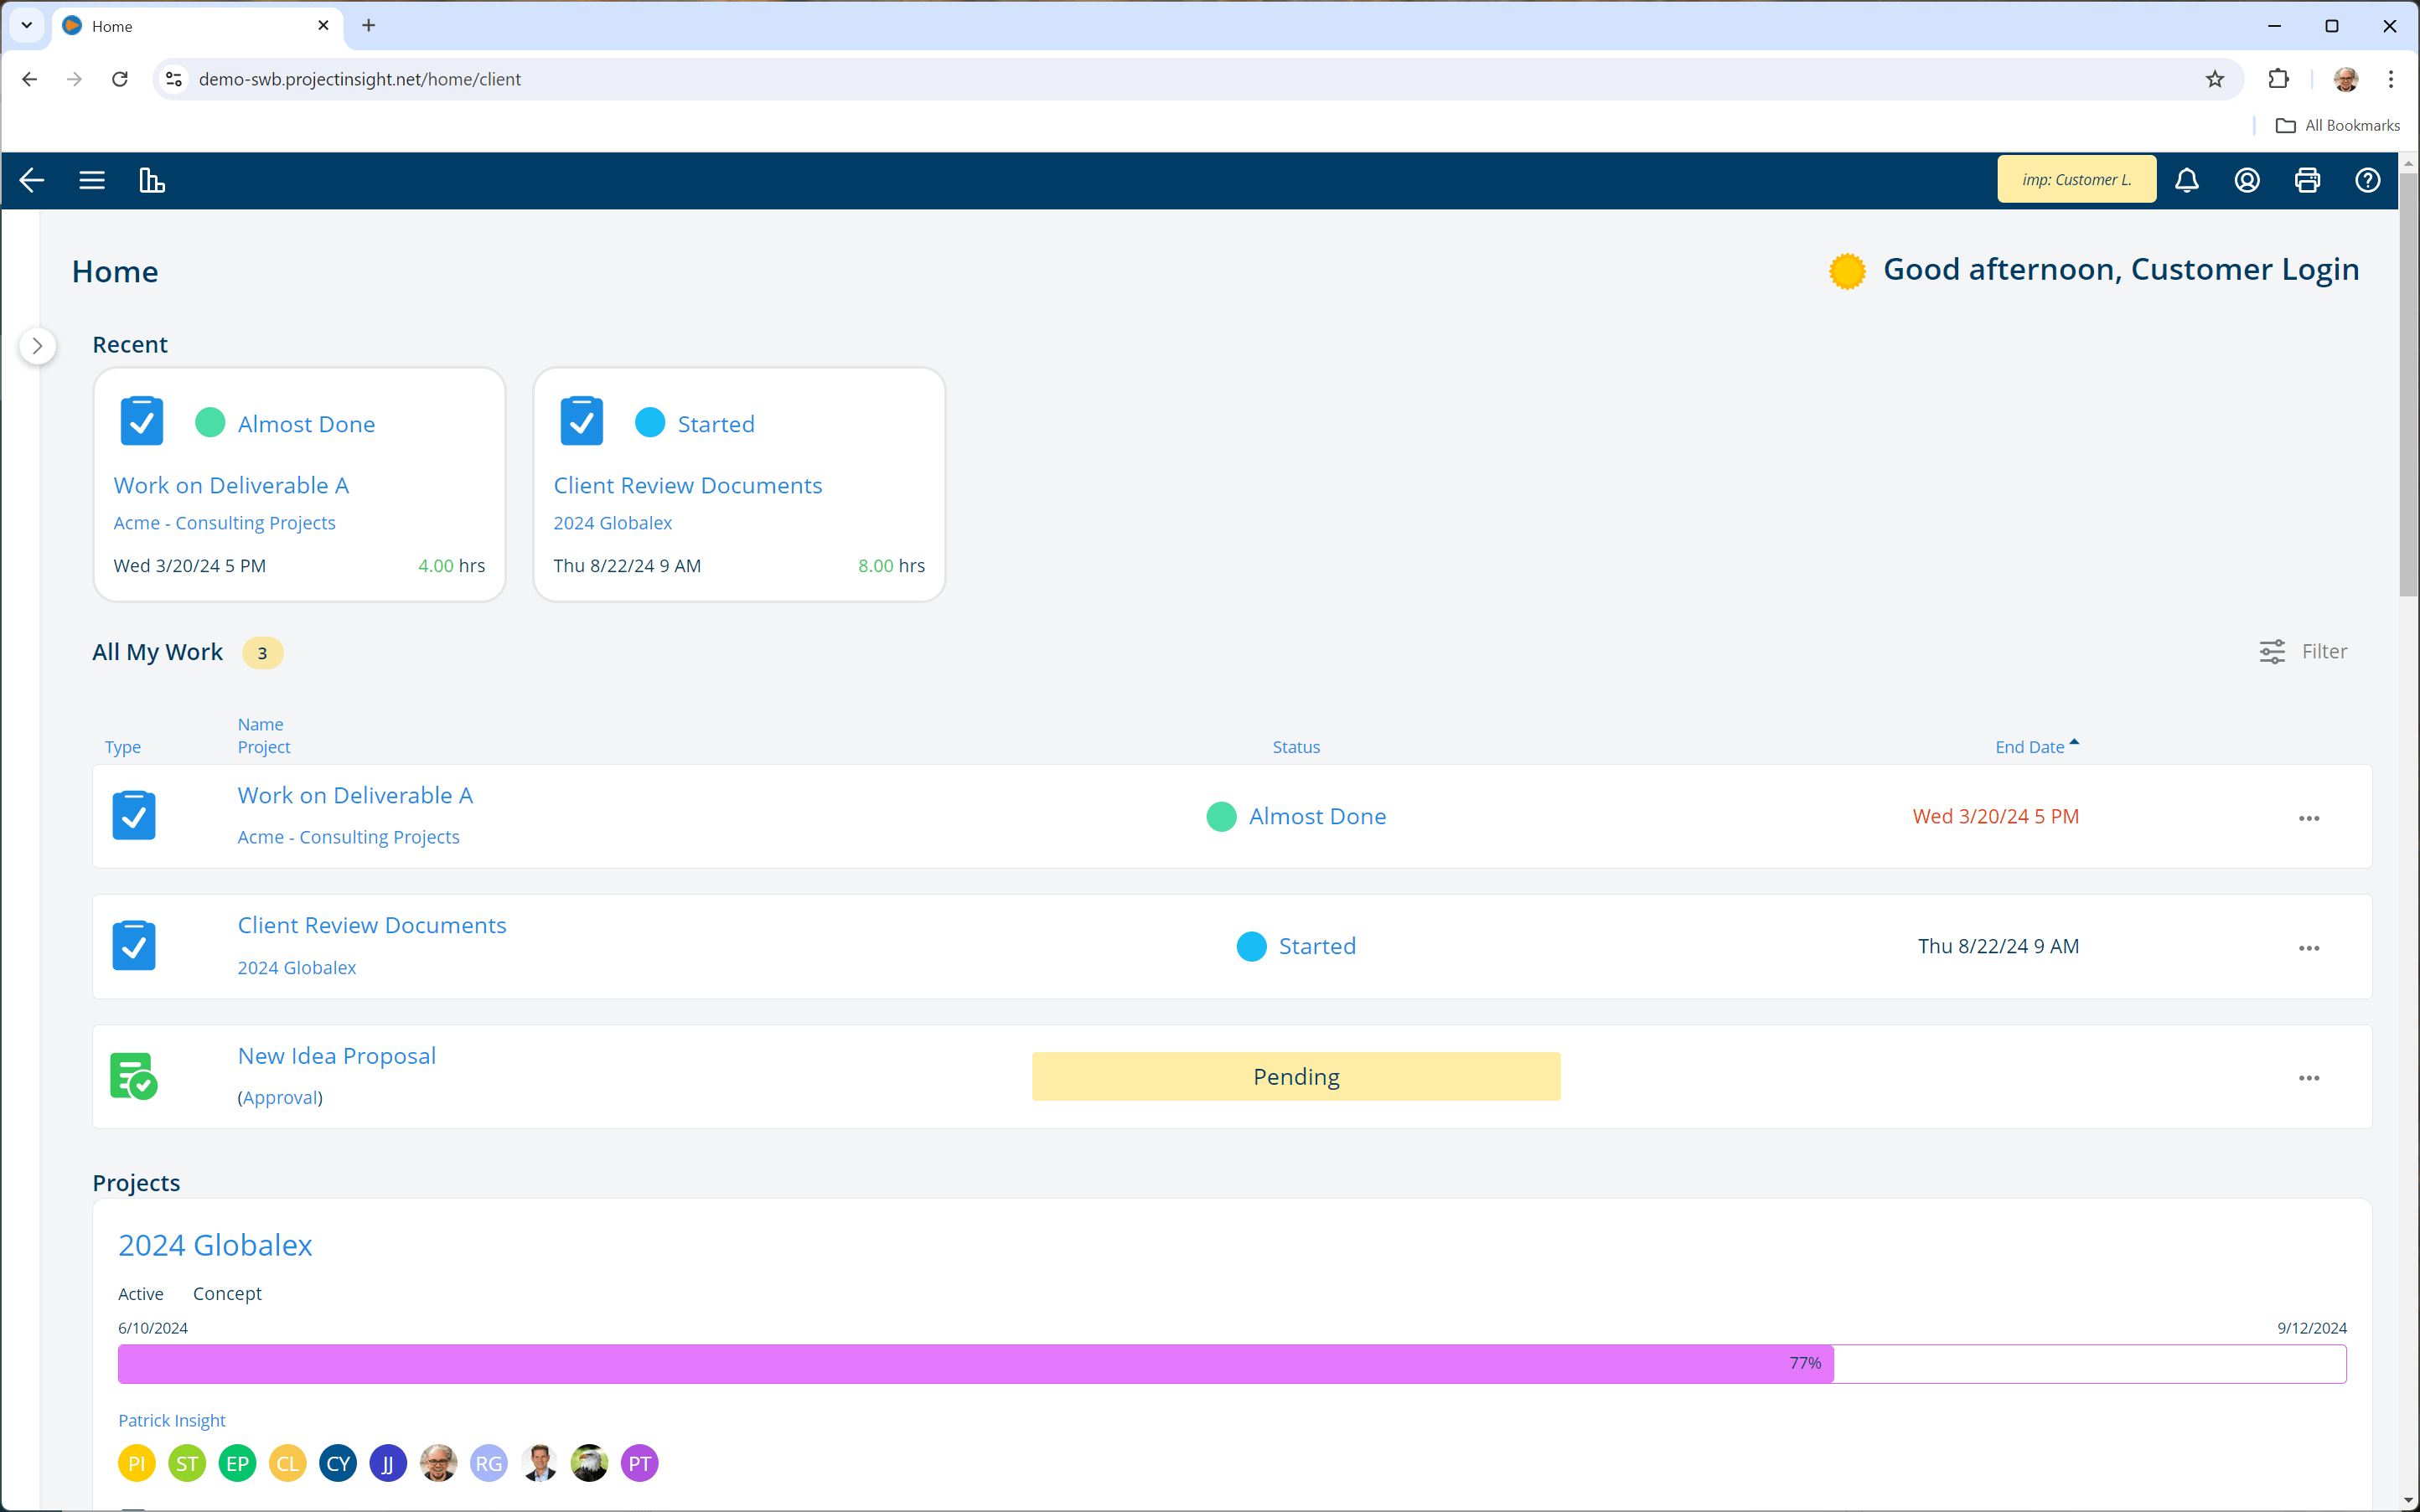Reload the browser page
This screenshot has height=1512, width=2420.
point(120,79)
